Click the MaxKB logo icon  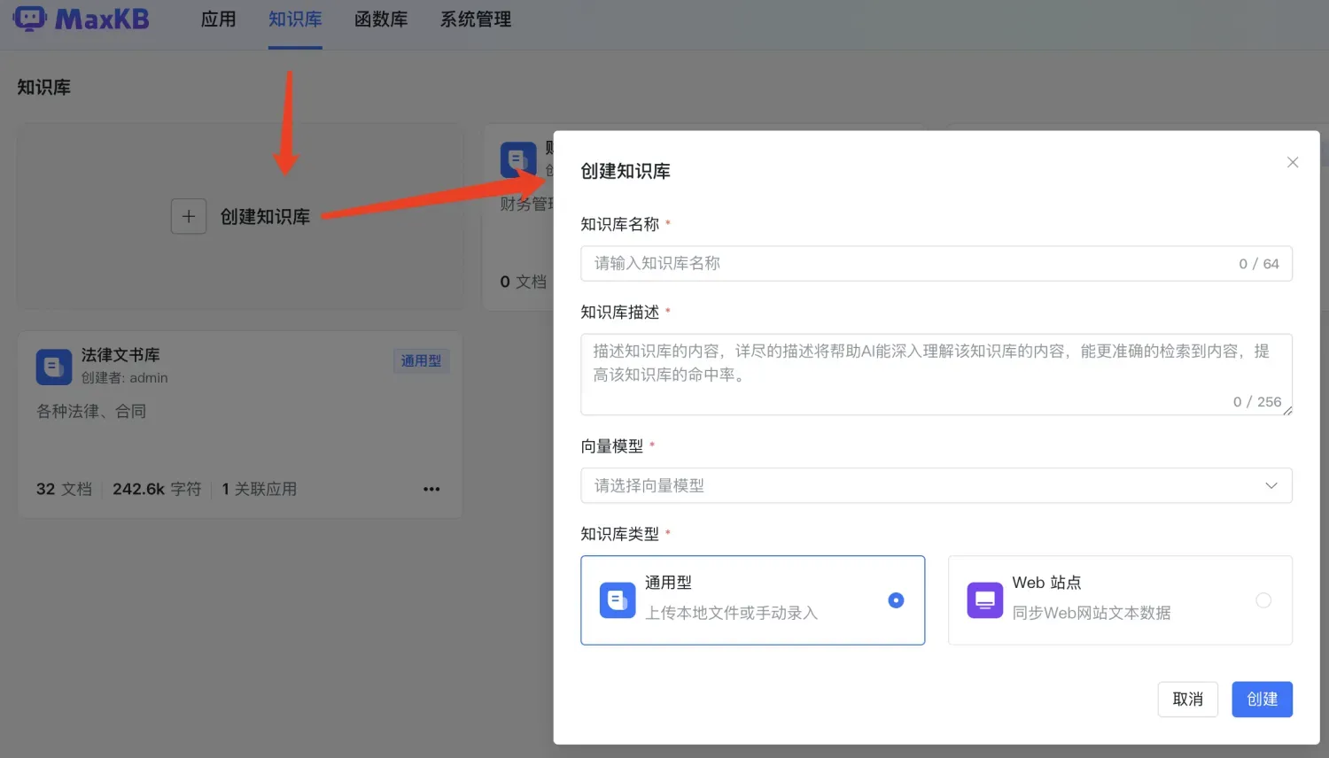(x=29, y=18)
